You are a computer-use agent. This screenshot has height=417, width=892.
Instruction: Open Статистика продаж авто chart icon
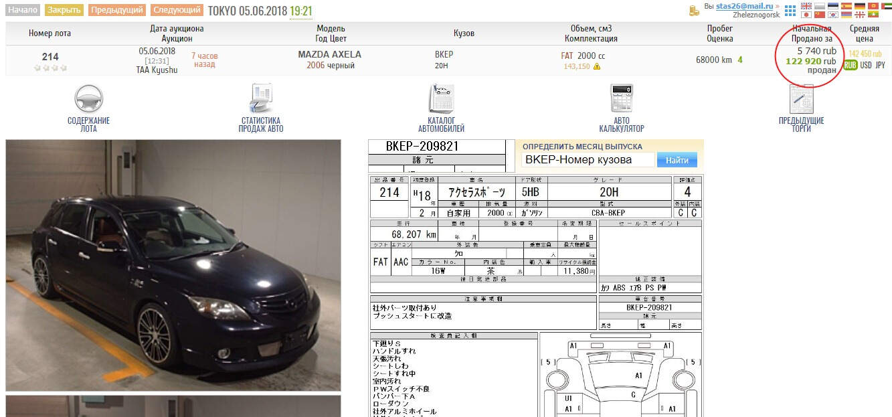[x=261, y=99]
